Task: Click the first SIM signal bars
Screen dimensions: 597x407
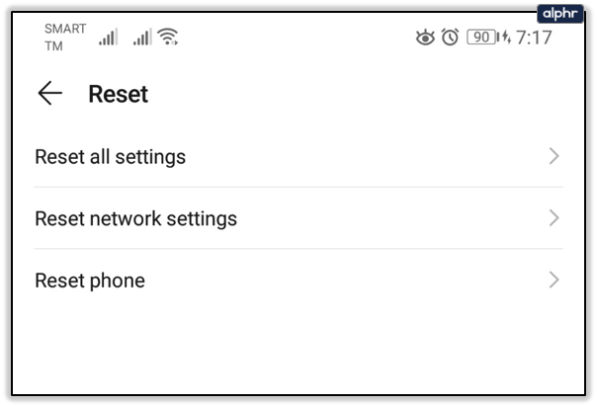Action: pos(108,37)
